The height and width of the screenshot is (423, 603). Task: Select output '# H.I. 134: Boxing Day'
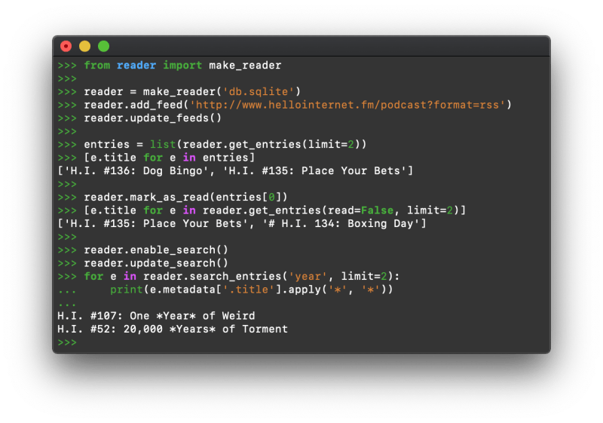344,223
